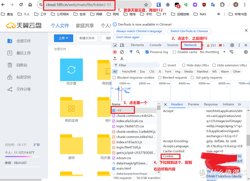Clear the network log
This screenshot has width=250, height=181.
point(122,52)
